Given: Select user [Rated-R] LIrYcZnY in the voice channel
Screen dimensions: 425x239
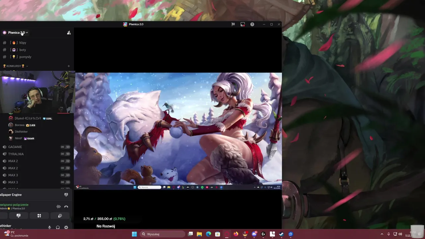Looking at the screenshot, I should pos(31,118).
